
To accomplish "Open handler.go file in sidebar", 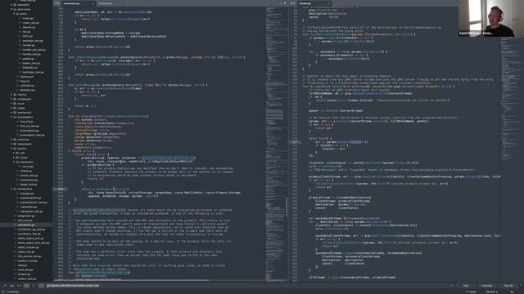I will (x=29, y=45).
